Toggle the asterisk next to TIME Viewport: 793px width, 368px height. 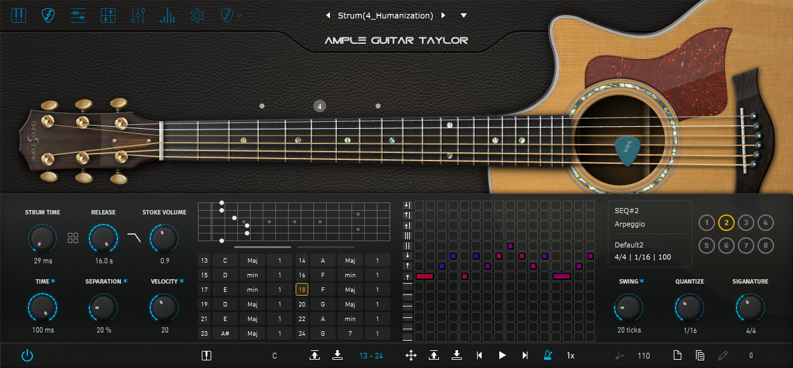point(53,281)
